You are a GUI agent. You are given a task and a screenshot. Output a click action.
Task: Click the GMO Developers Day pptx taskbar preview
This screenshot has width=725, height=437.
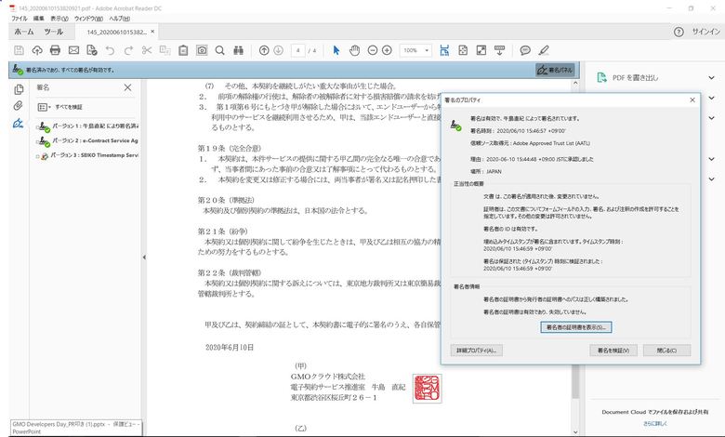[x=76, y=428]
